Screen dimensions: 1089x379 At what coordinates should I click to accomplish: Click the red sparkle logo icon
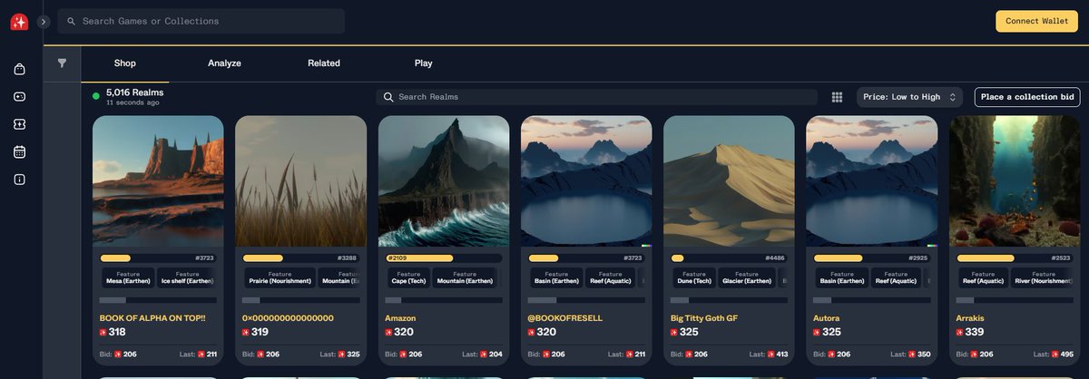click(19, 22)
